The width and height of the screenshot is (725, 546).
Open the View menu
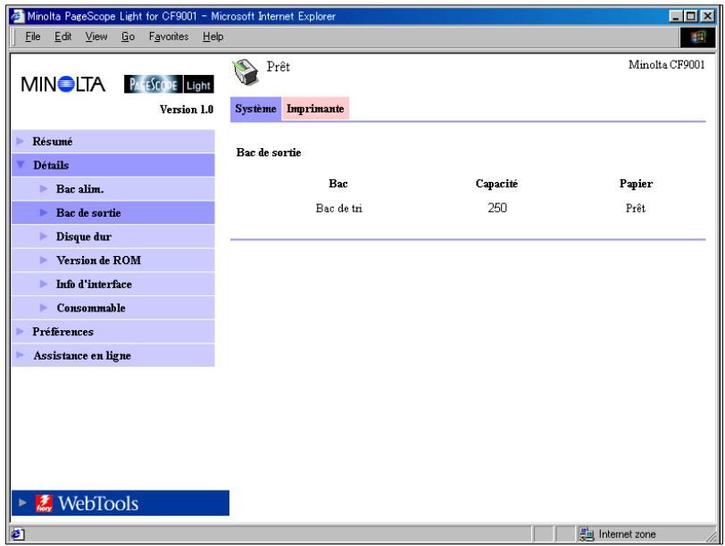point(96,37)
